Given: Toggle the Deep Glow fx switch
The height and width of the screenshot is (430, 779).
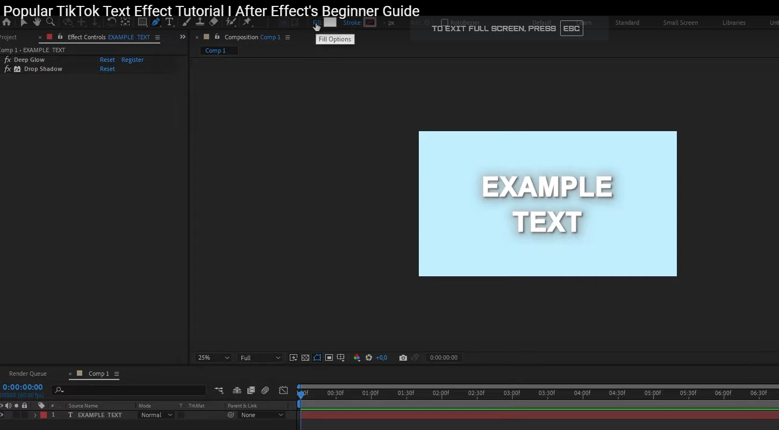Looking at the screenshot, I should point(8,60).
